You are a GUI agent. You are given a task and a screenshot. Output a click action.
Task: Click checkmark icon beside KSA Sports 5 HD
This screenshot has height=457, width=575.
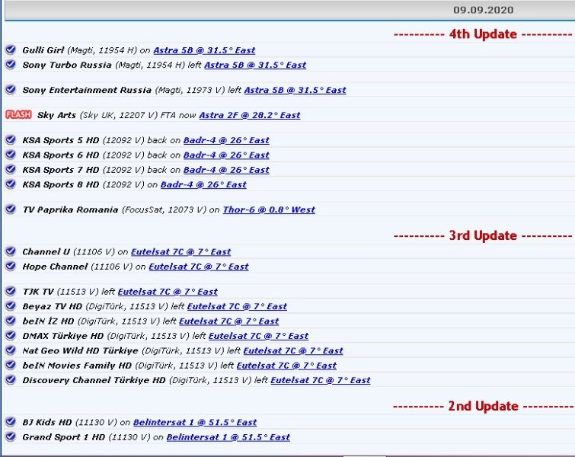(11, 139)
